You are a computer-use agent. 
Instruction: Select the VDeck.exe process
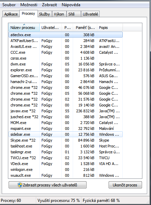66,164
